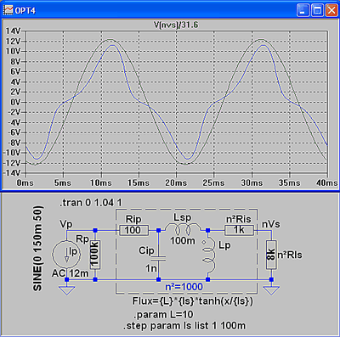Screen dimensions: 340x337
Task: Click the -14V axis label
Action: pyautogui.click(x=12, y=173)
